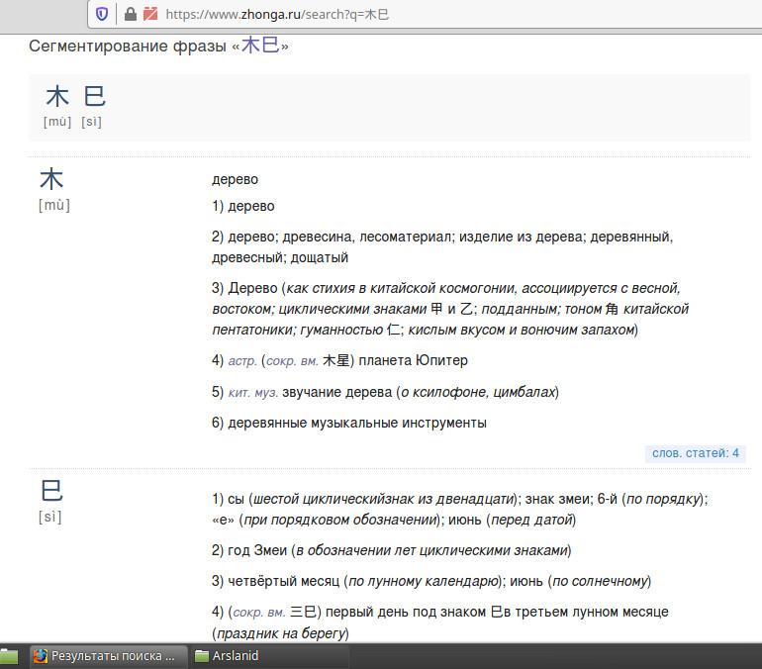This screenshot has width=762, height=669.
Task: Select the 巳 character in segmentation box
Action: [94, 96]
